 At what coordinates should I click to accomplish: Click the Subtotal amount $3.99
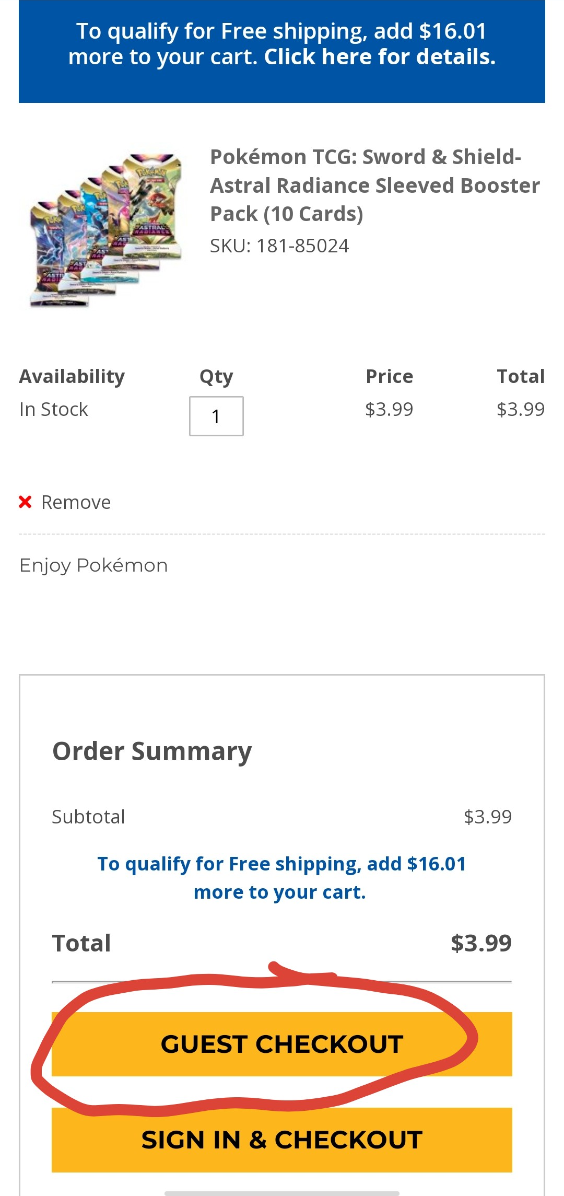point(487,817)
